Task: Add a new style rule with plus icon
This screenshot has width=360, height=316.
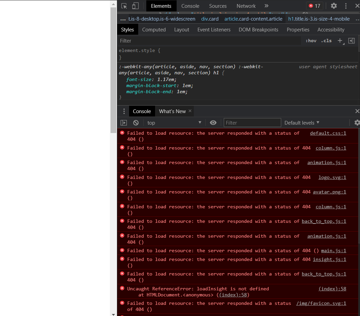Action: click(x=339, y=41)
